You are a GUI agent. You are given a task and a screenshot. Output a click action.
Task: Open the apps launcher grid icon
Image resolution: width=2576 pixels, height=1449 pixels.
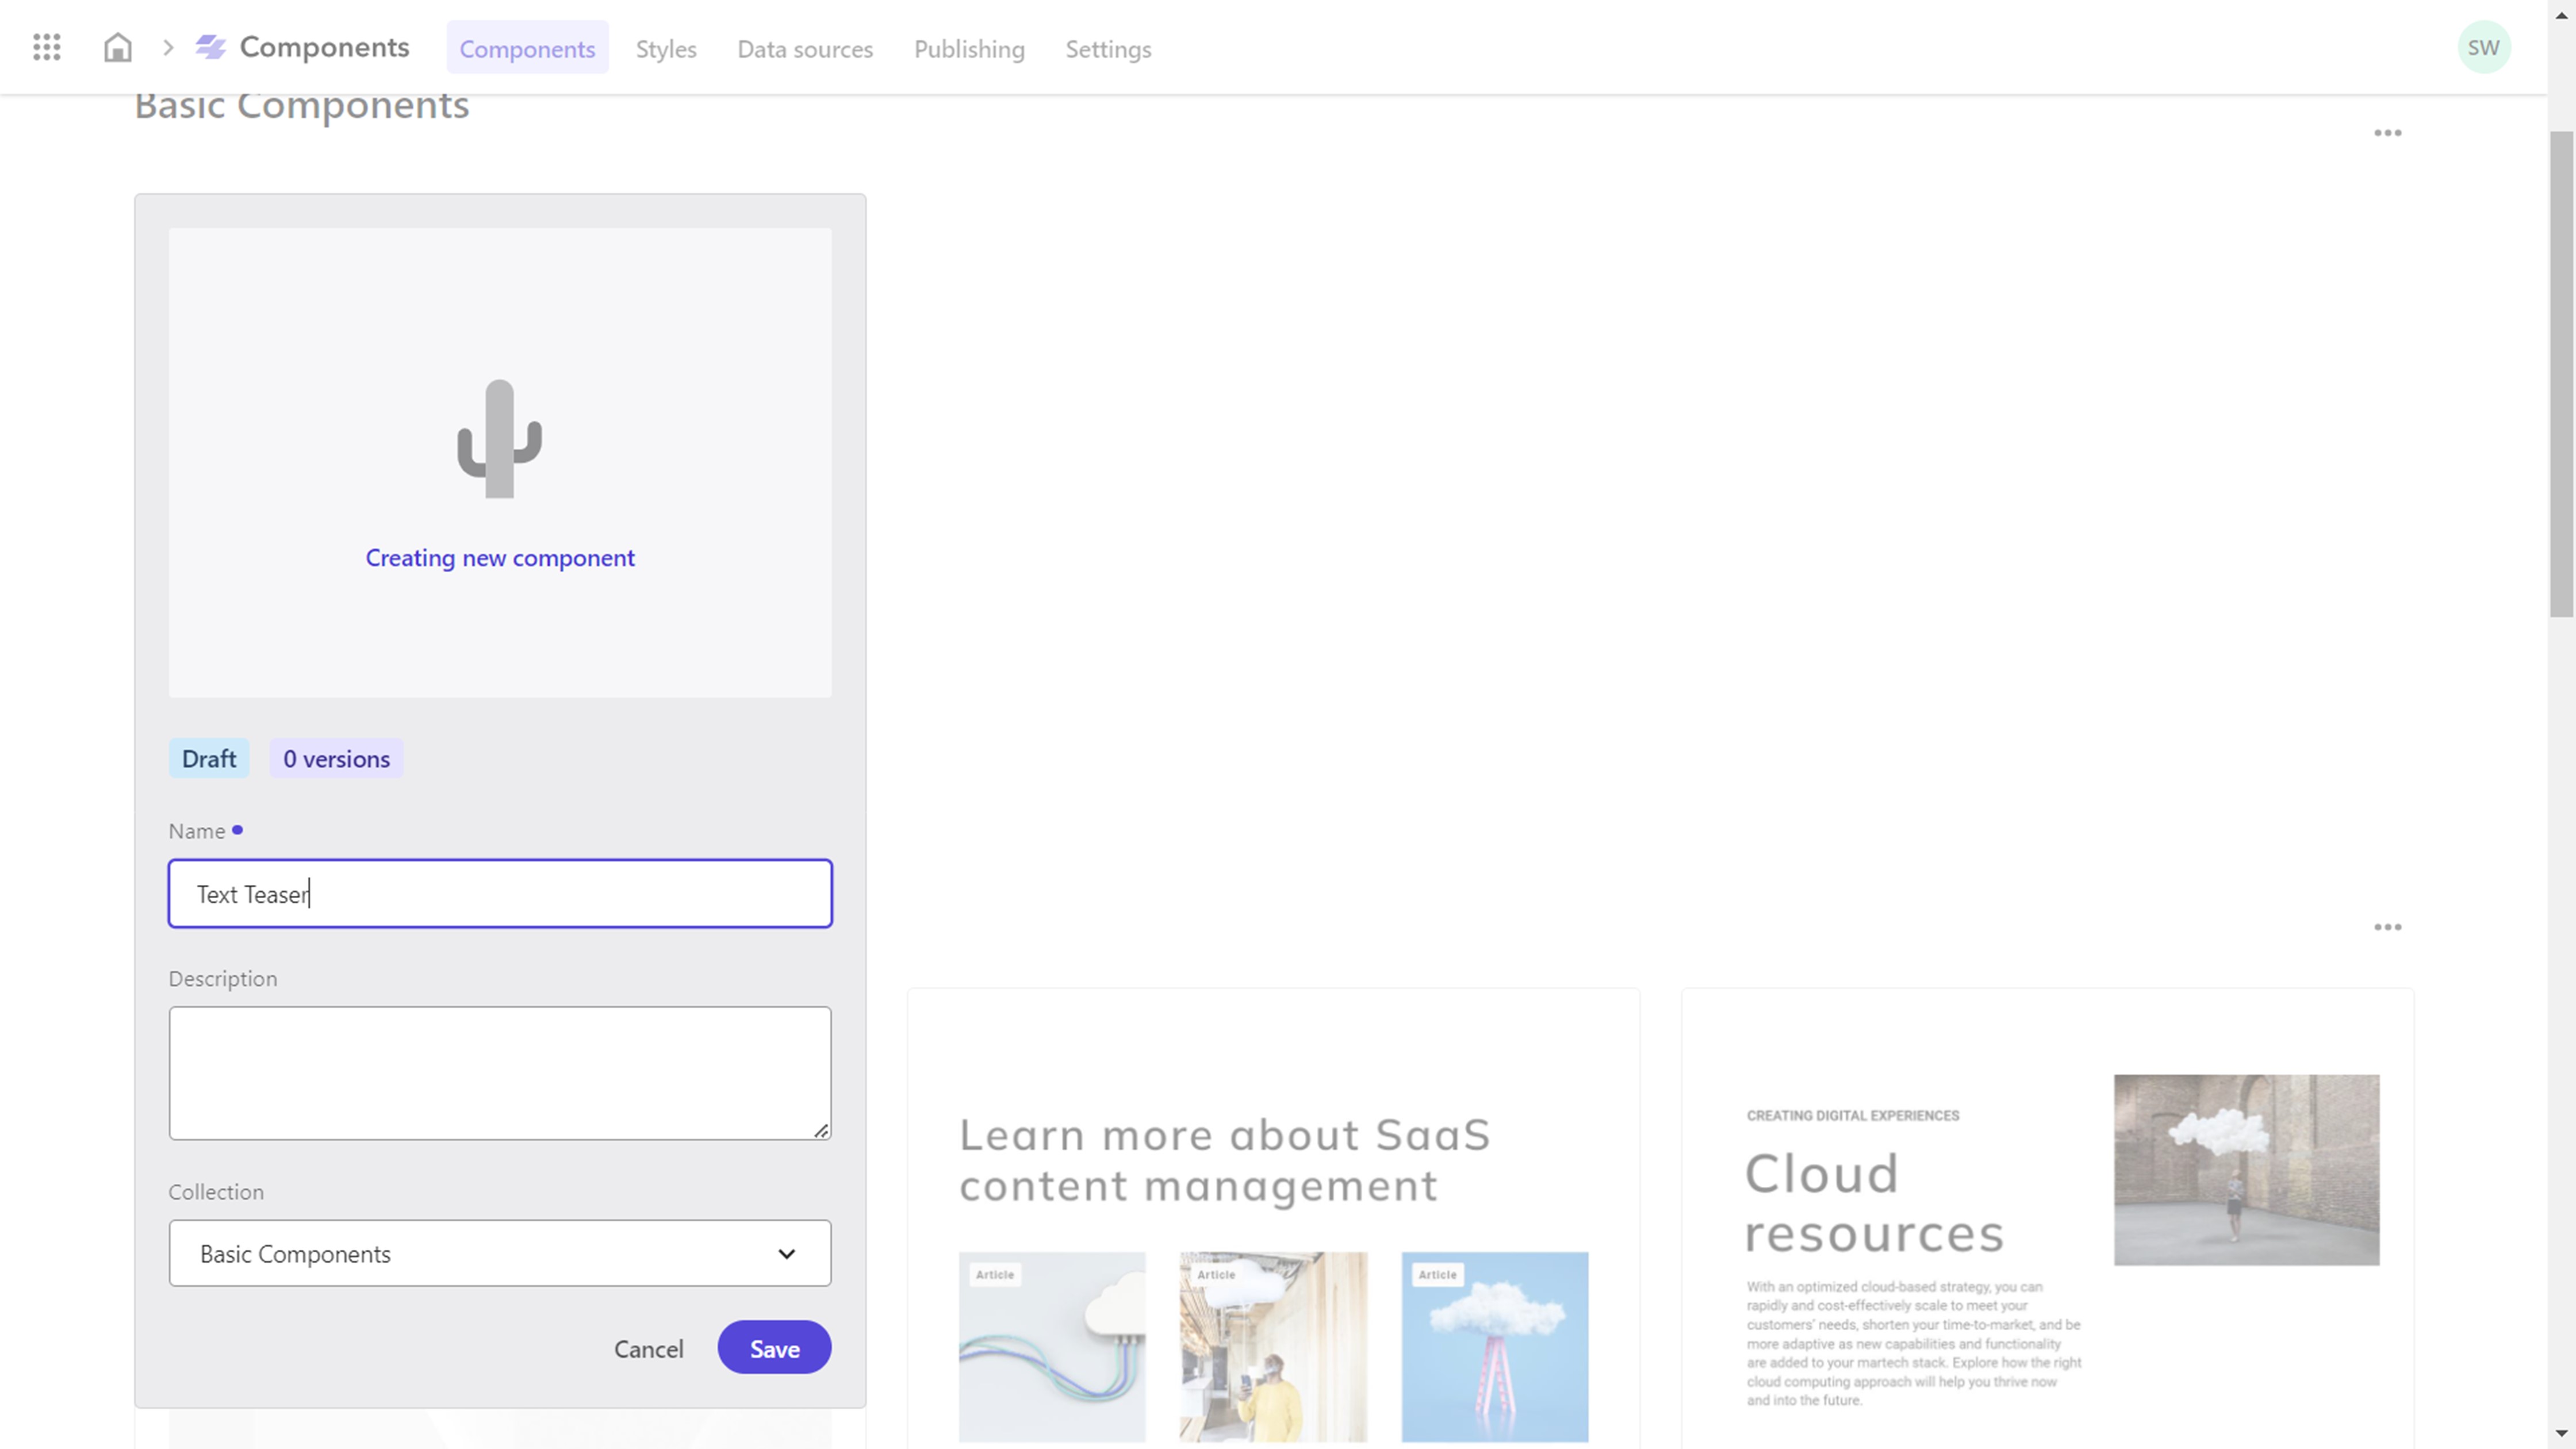[x=46, y=47]
